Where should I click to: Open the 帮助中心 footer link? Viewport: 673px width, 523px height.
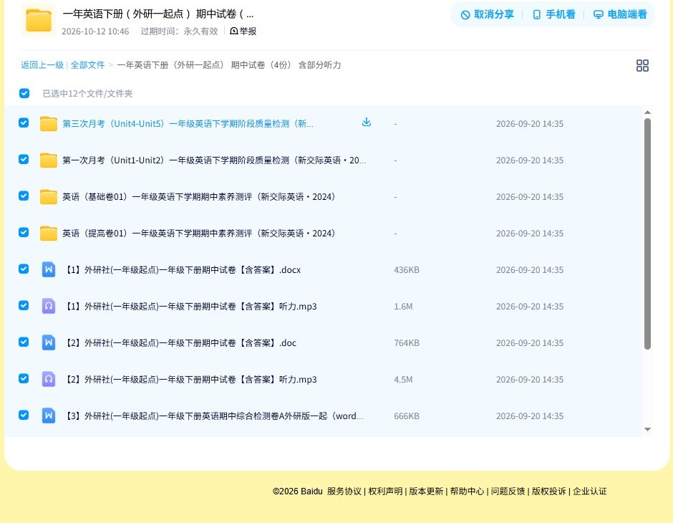(467, 491)
